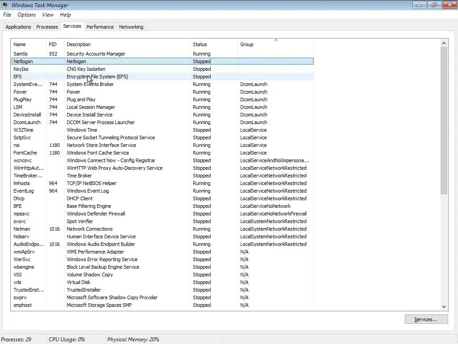Select the Netlogon service name
Screen dimensions: 458x344
tap(23, 61)
